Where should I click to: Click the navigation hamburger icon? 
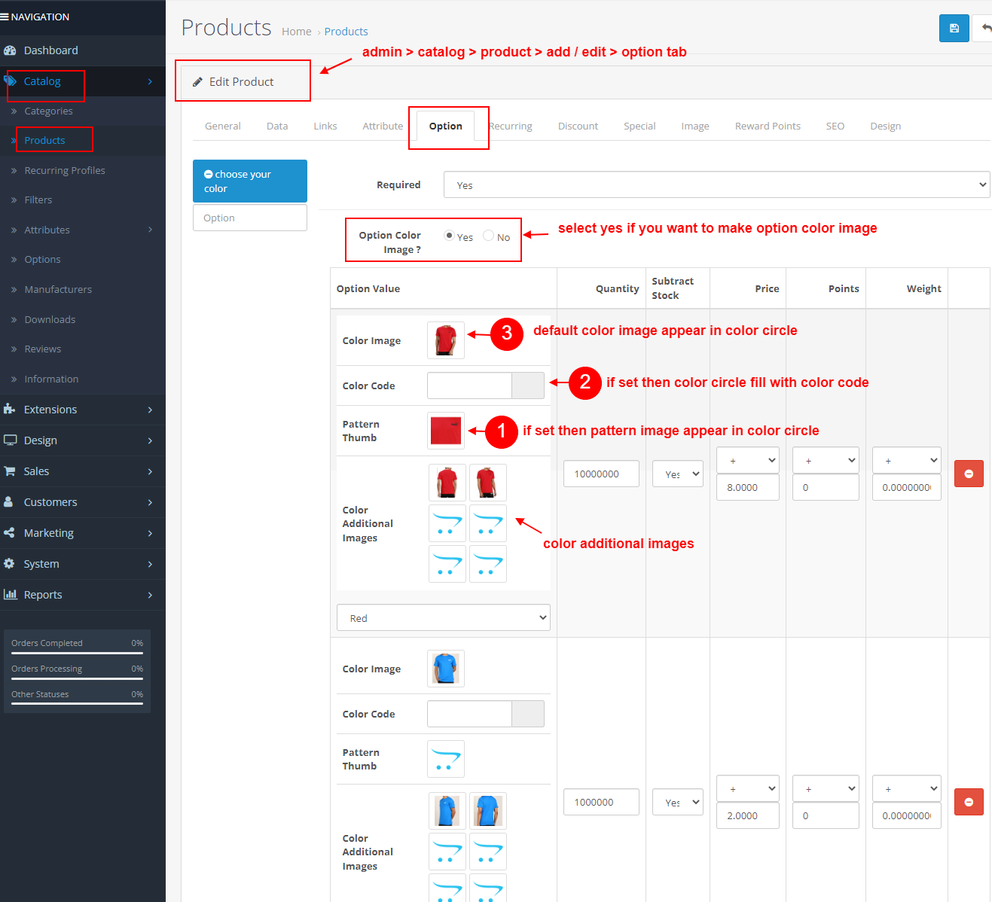click(6, 16)
